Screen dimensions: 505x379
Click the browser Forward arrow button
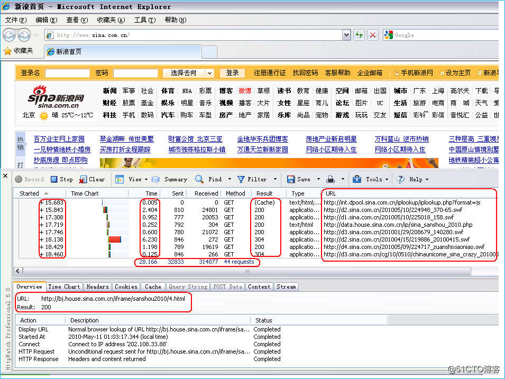coord(24,35)
